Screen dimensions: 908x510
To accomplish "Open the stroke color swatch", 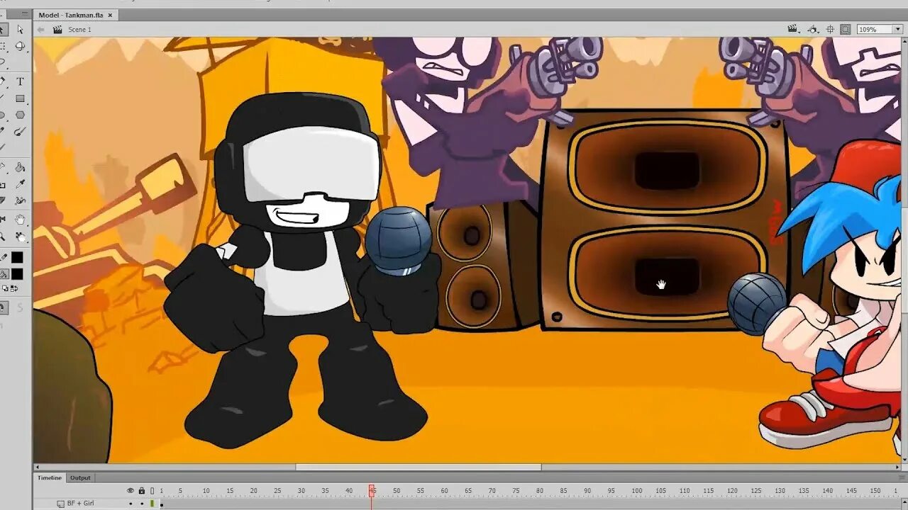I will pyautogui.click(x=17, y=257).
